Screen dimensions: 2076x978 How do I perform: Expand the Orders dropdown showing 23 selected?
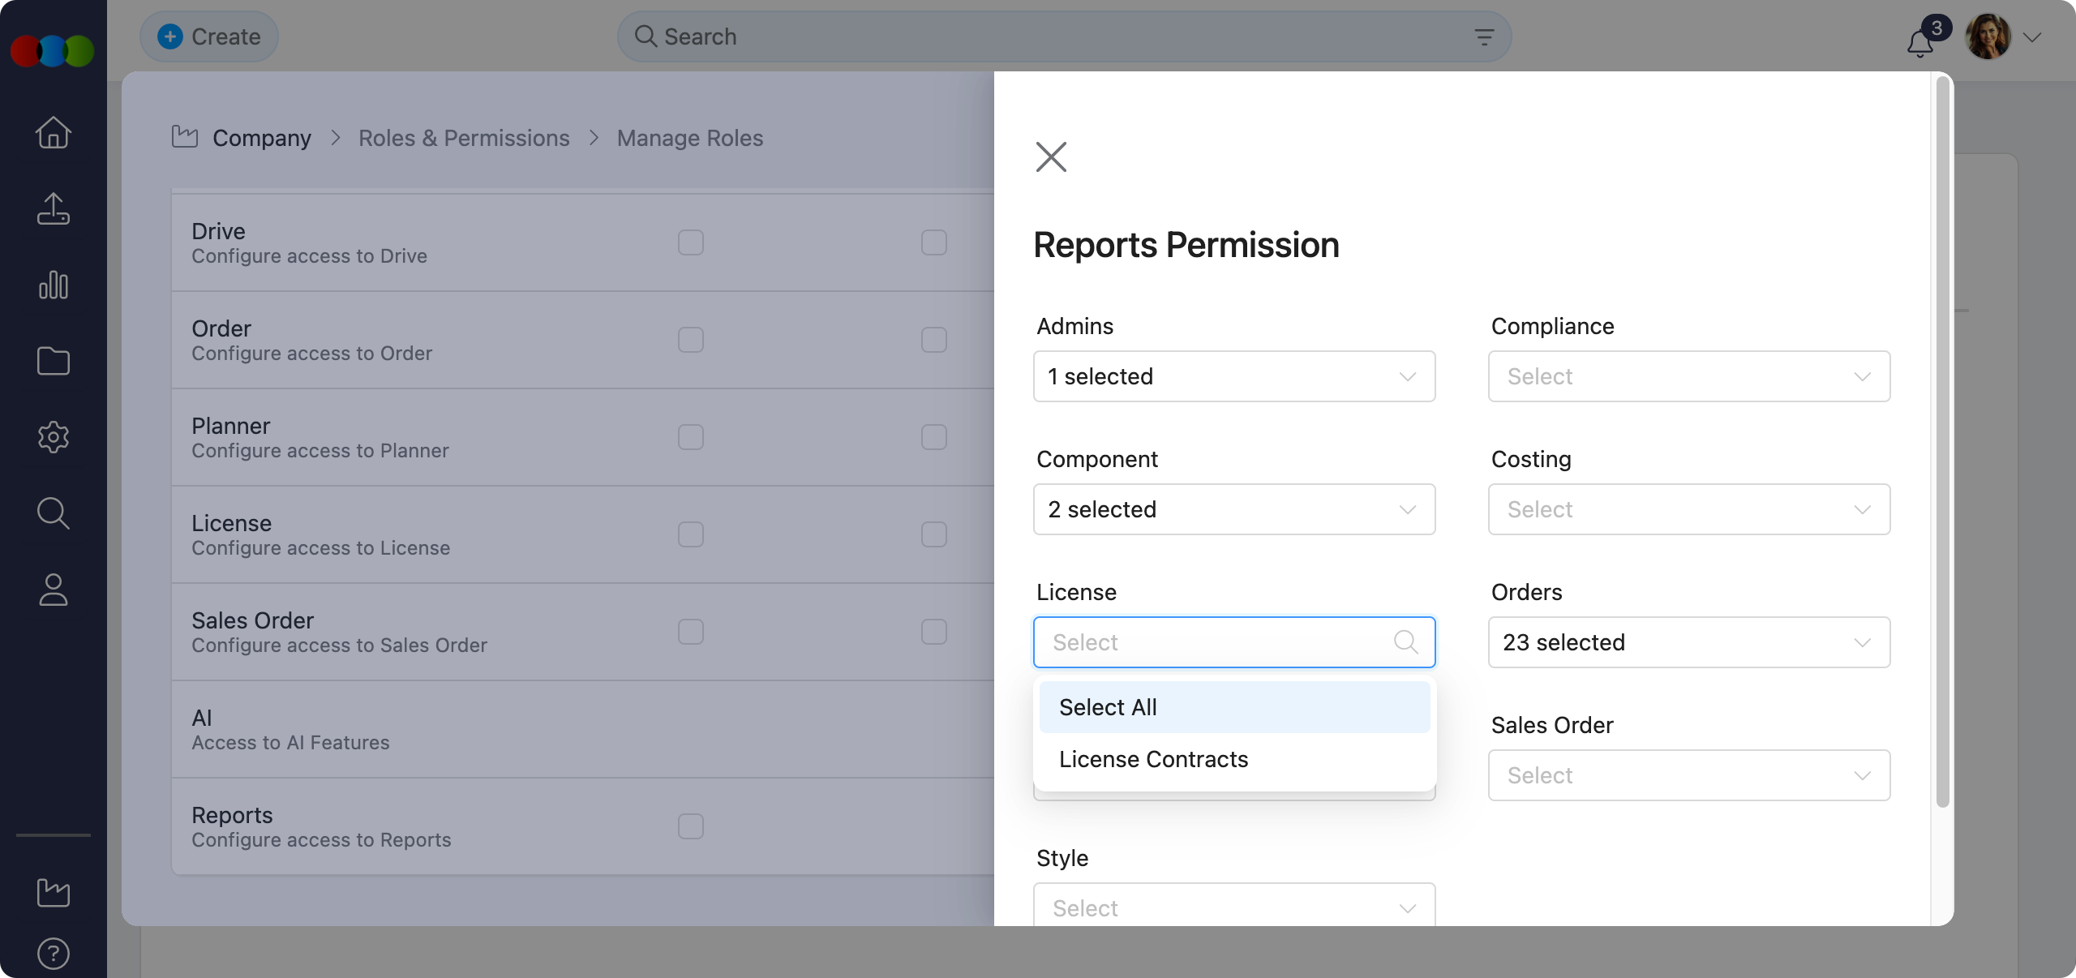click(1688, 641)
